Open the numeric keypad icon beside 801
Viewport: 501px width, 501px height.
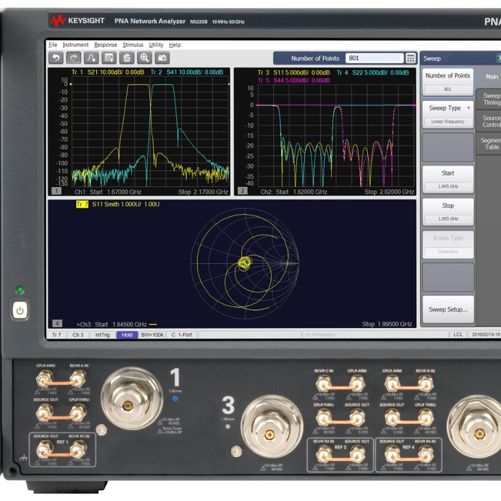[411, 58]
